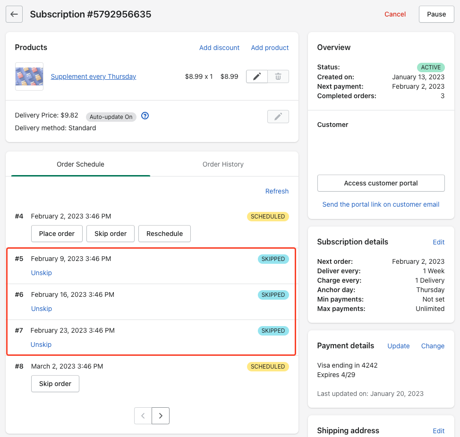Change payment method
Viewport: 460px width, 437px height.
click(433, 346)
